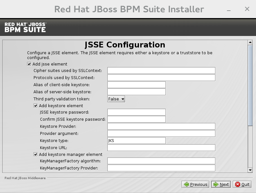This screenshot has height=193, width=256.
Task: Select the Alias of client-side keystore field
Action: pos(136,85)
